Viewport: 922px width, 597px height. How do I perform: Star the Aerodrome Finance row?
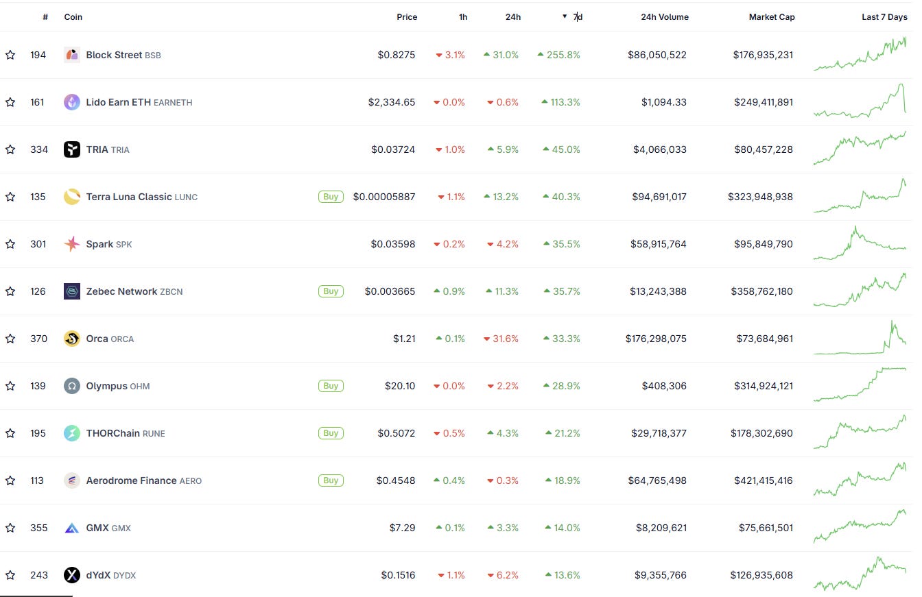pos(10,480)
